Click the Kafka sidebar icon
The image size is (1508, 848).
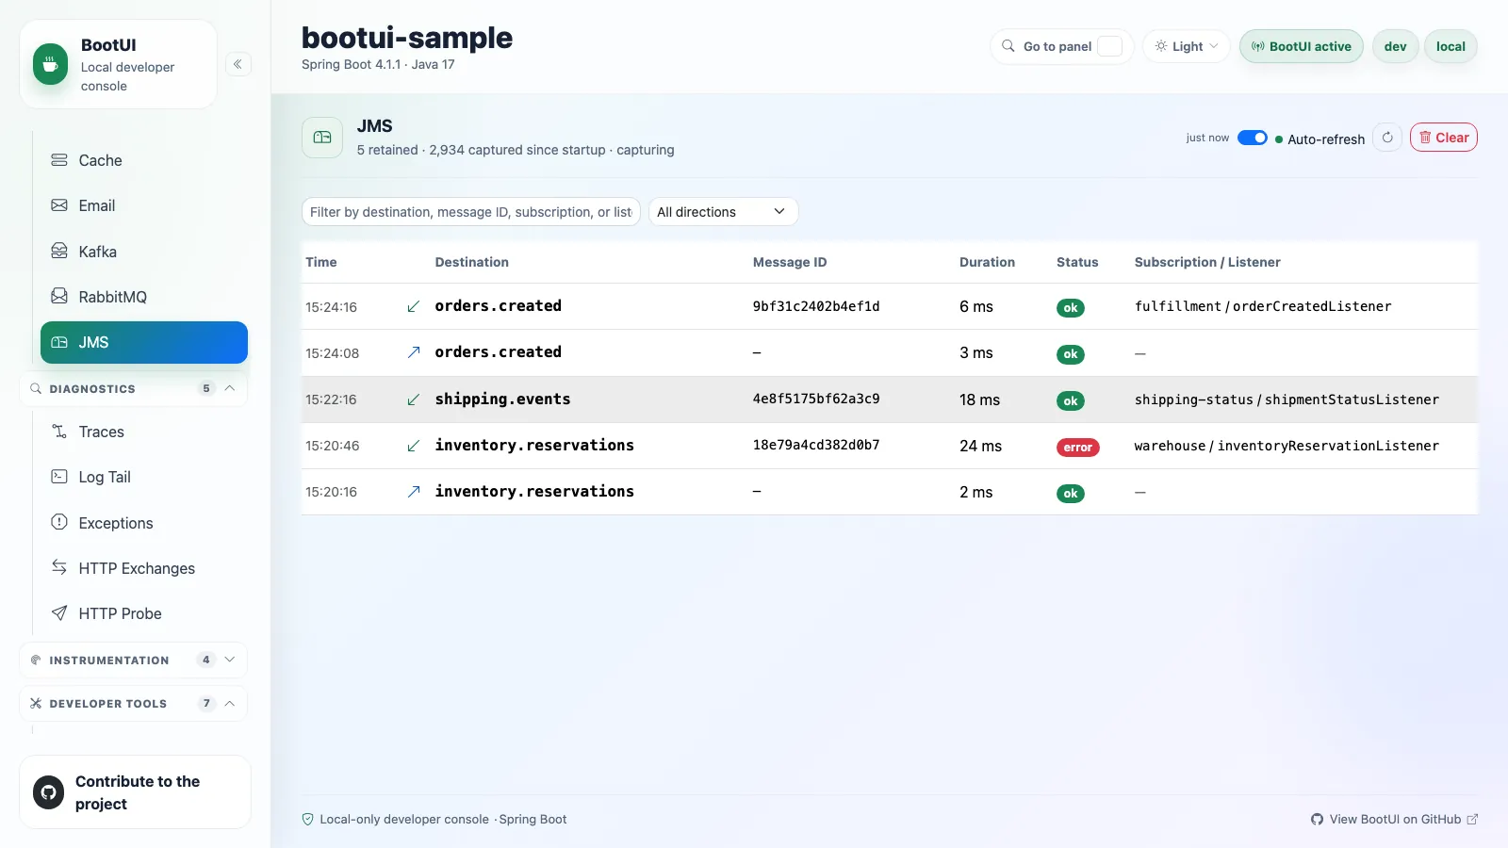[59, 251]
